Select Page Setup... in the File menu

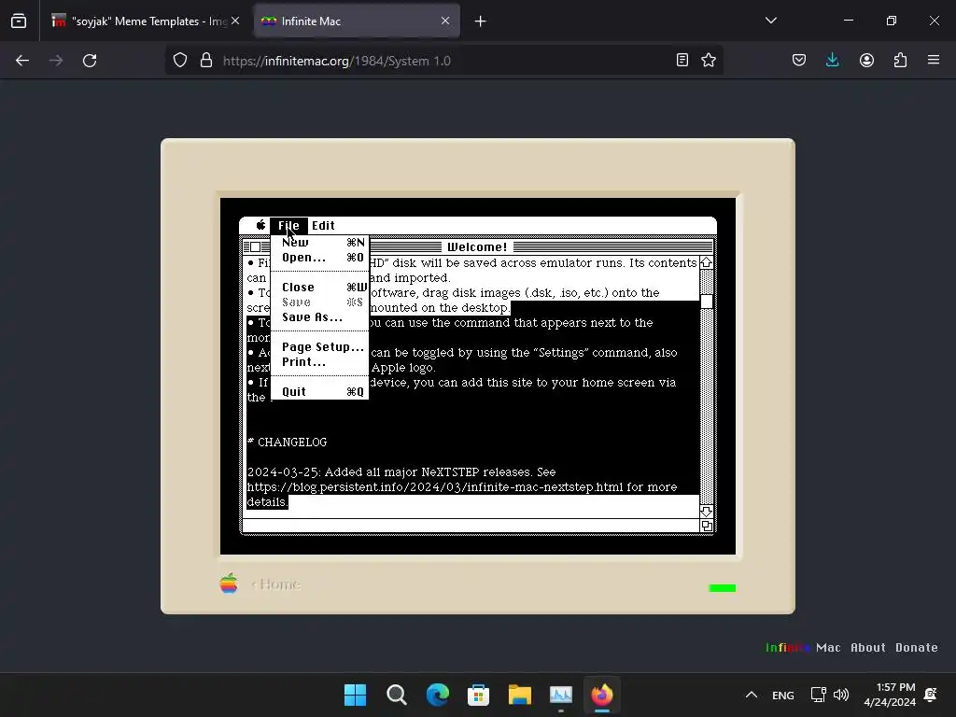click(x=319, y=347)
